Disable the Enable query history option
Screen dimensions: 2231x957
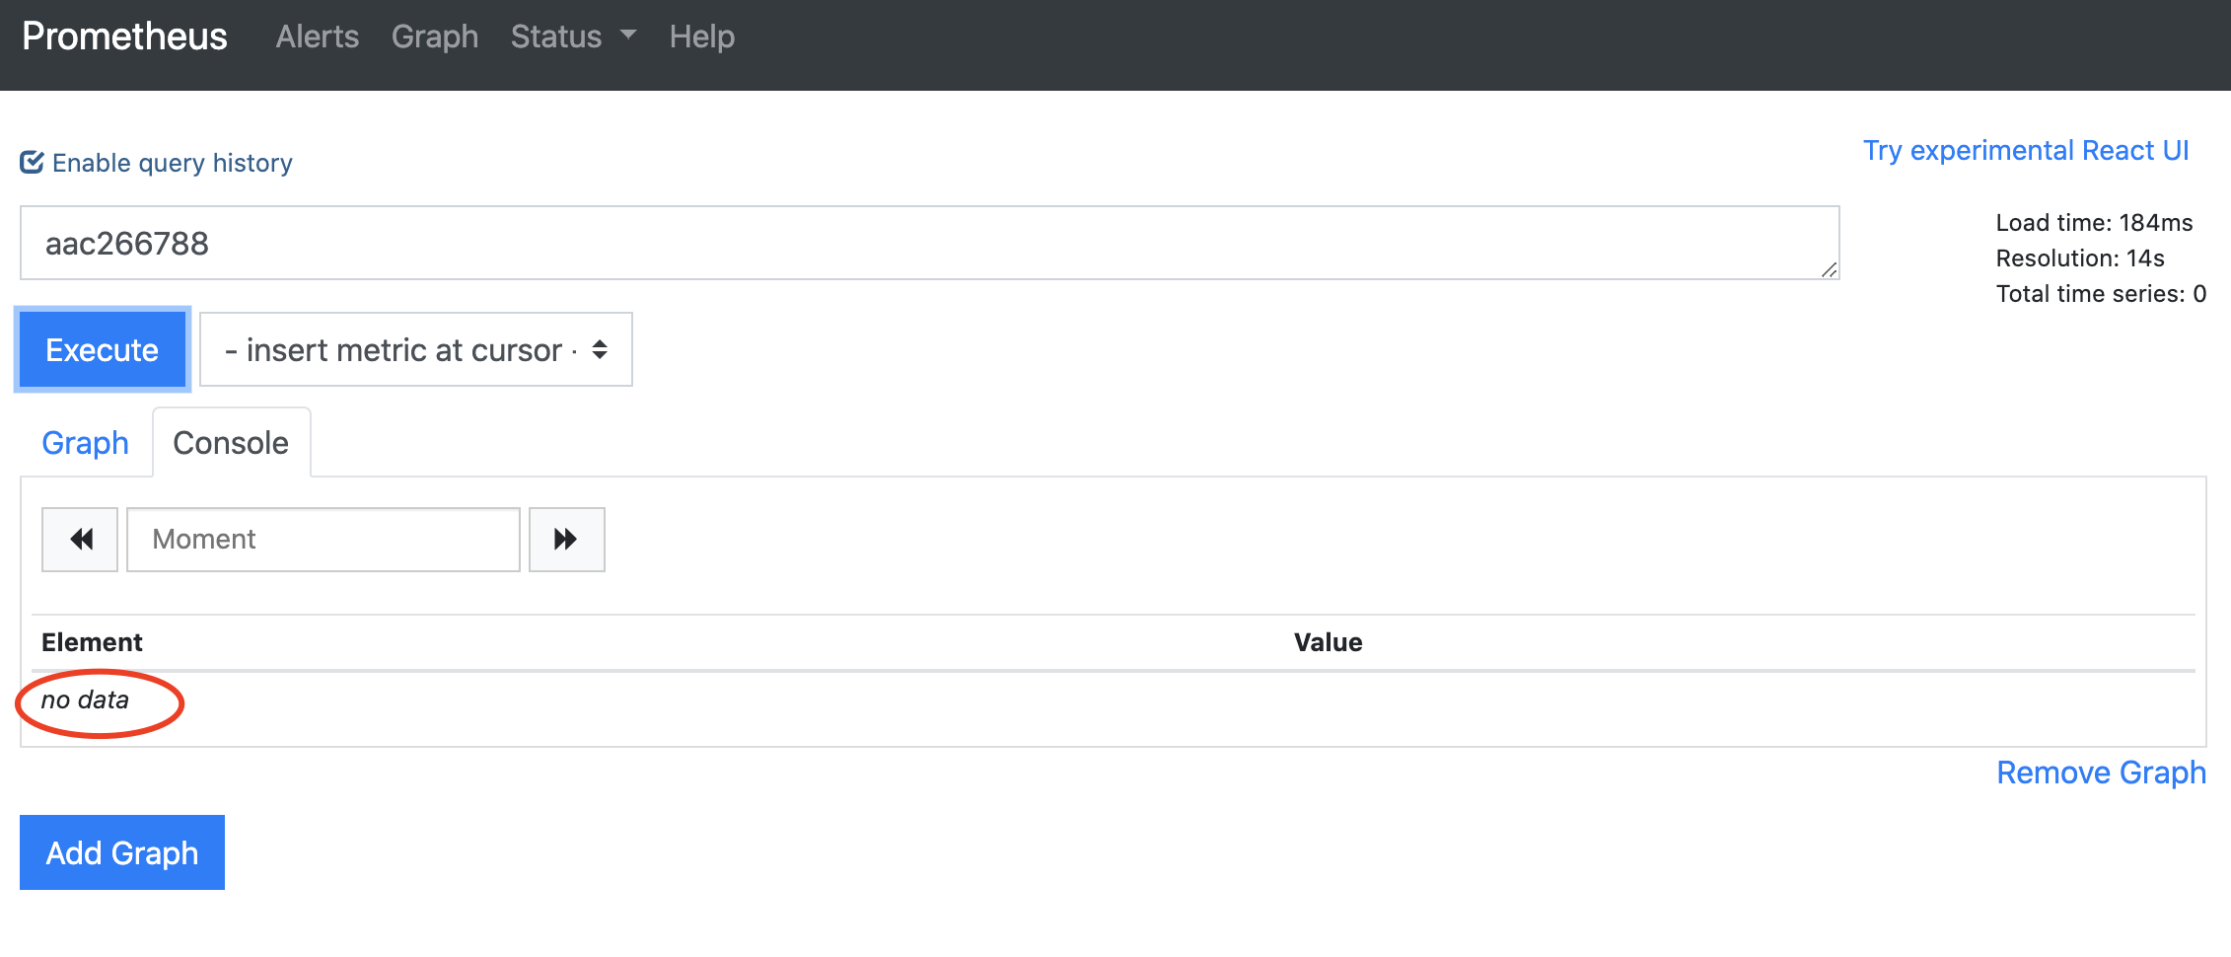tap(170, 163)
